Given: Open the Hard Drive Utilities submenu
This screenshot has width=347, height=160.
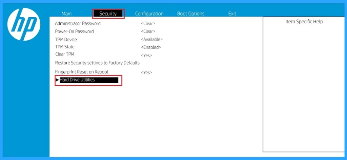Looking at the screenshot, I should 89,80.
